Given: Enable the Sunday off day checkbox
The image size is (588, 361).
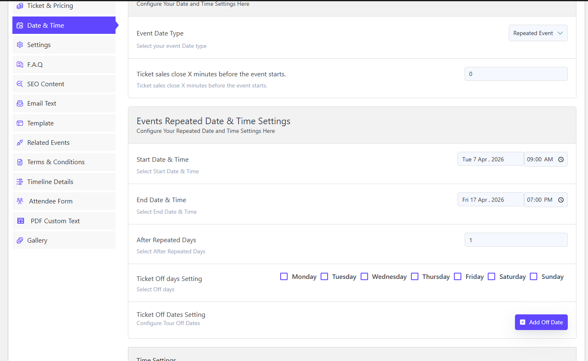Looking at the screenshot, I should (534, 276).
